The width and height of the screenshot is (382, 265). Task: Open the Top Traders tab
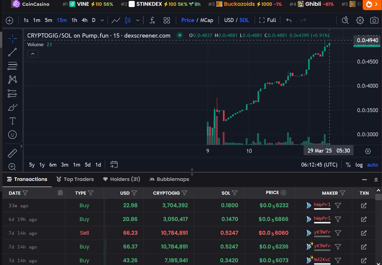75,179
